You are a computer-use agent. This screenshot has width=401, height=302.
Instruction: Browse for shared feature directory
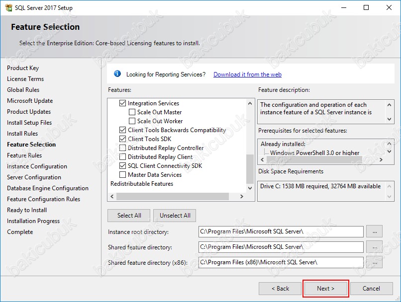[x=374, y=247]
